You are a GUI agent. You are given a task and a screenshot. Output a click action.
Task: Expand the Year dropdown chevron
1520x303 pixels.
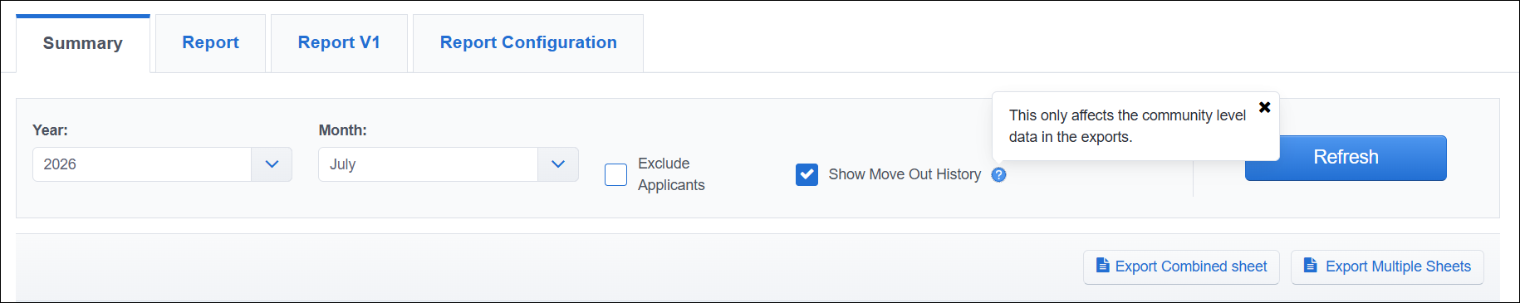(x=272, y=164)
